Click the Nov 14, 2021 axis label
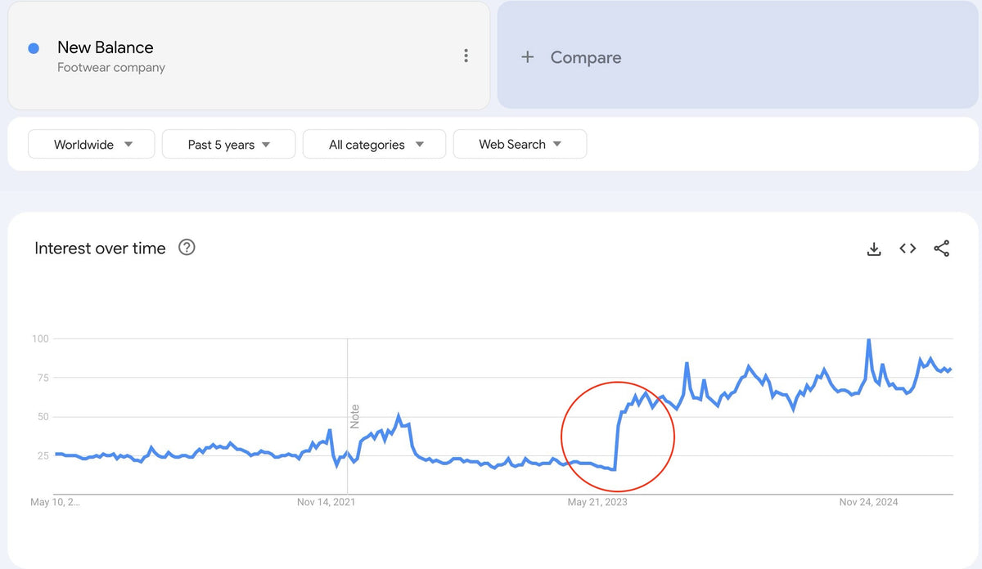 [x=327, y=502]
